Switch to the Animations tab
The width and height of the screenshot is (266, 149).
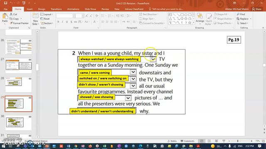[73, 9]
